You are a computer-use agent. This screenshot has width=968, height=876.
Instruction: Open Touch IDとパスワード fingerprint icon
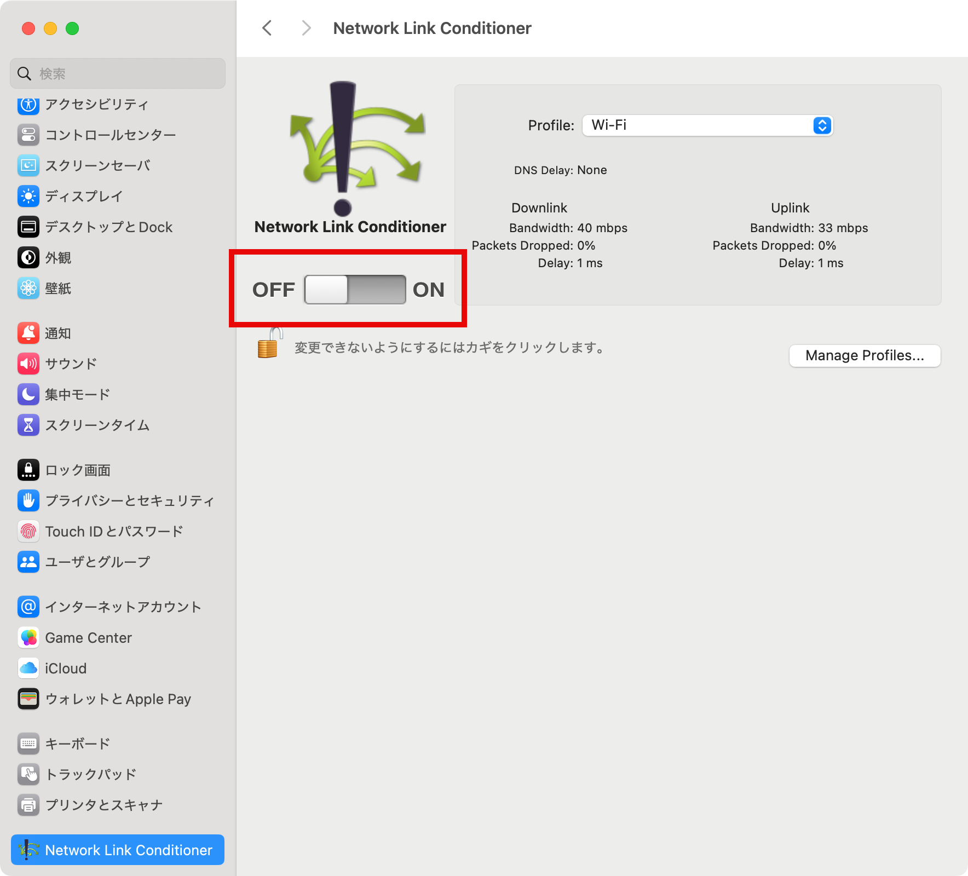[28, 531]
